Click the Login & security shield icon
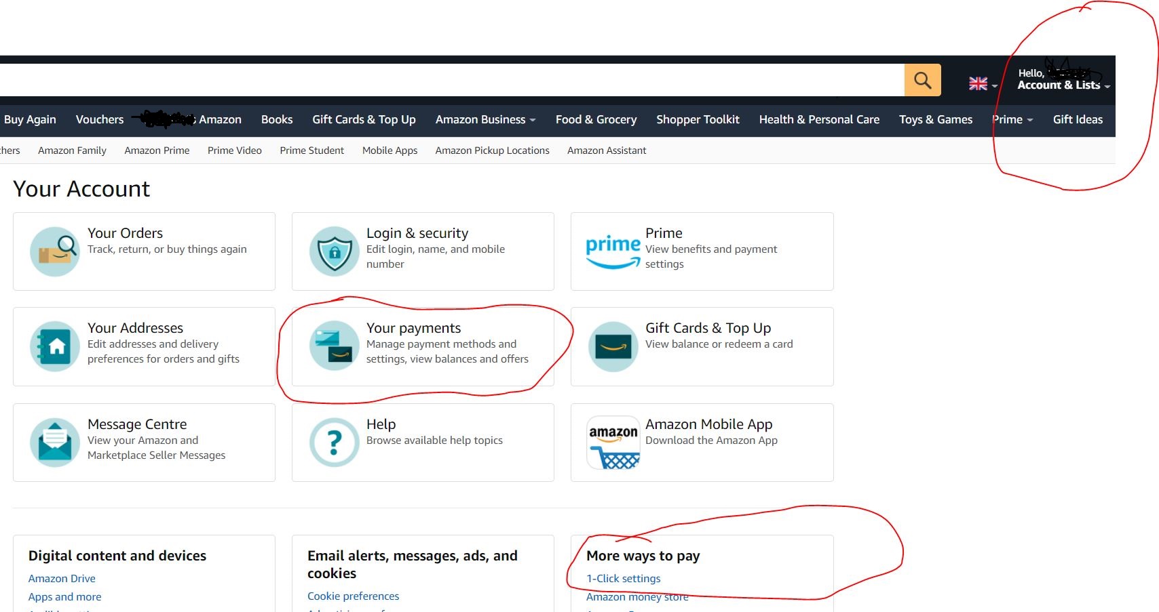 point(335,251)
